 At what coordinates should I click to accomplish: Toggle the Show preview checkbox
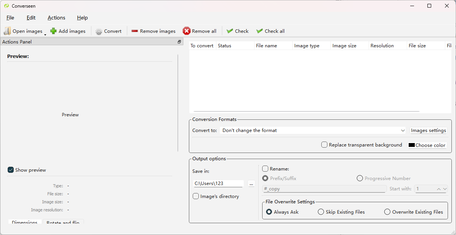[x=11, y=170]
